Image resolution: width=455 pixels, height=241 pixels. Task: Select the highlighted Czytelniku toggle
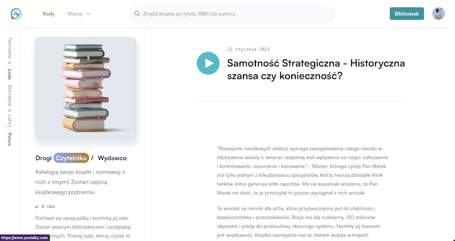pos(71,158)
